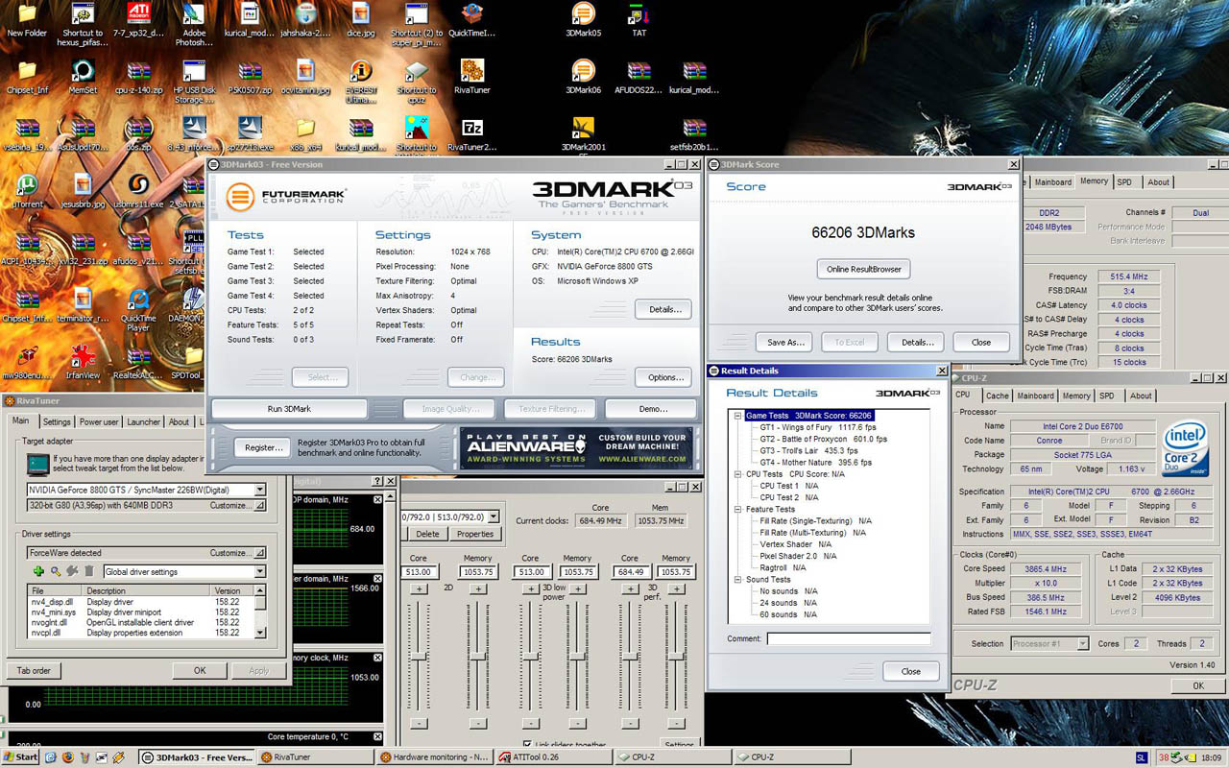Select the AFUDOS22 archive icon

[639, 77]
